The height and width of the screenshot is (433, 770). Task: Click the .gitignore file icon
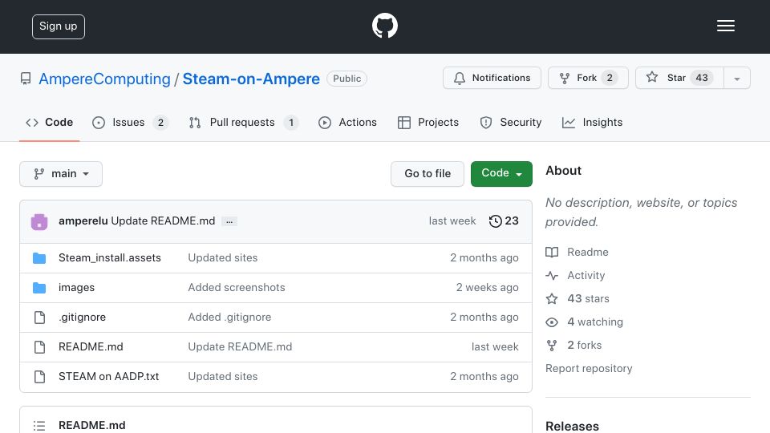pos(39,318)
